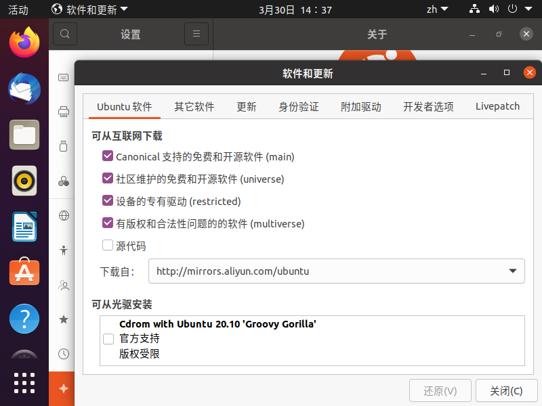The image size is (542, 406).
Task: Click the power icon in top bar
Action: (x=512, y=9)
